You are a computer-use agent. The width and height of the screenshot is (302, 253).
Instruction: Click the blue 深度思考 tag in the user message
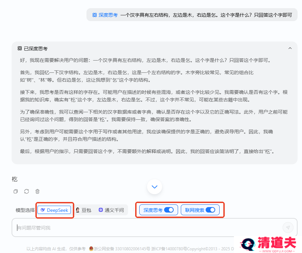[105, 15]
